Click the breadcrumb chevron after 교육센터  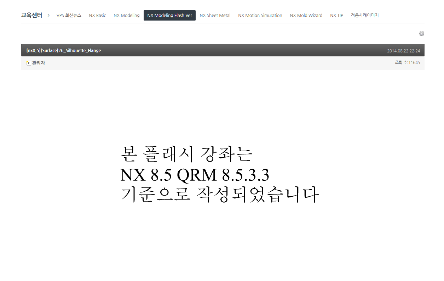pyautogui.click(x=48, y=15)
